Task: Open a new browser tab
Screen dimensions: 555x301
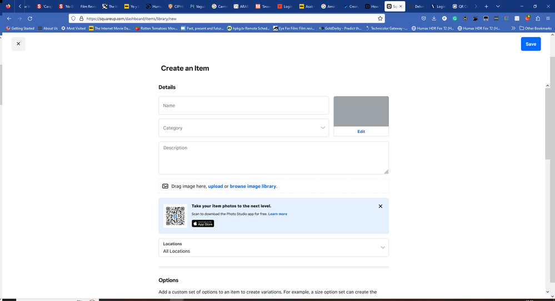Action: point(486,6)
